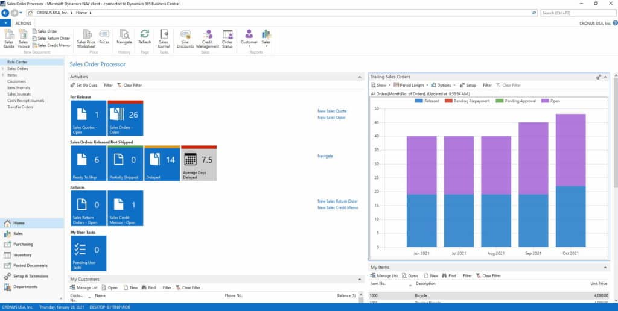This screenshot has width=618, height=311.
Task: Open the Posted Documents menu button
Action: click(x=31, y=266)
